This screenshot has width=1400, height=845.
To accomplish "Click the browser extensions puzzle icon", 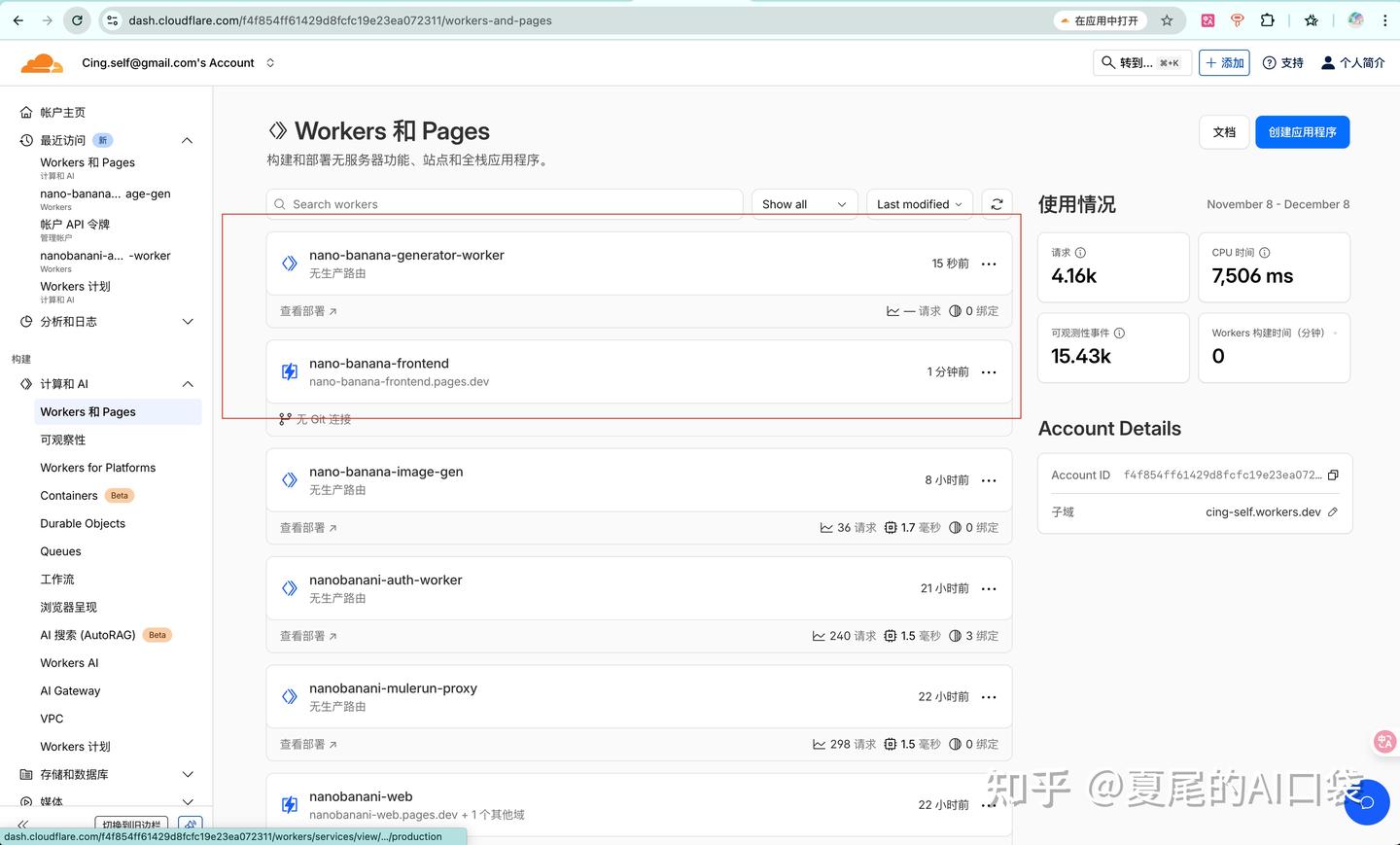I will tap(1268, 19).
